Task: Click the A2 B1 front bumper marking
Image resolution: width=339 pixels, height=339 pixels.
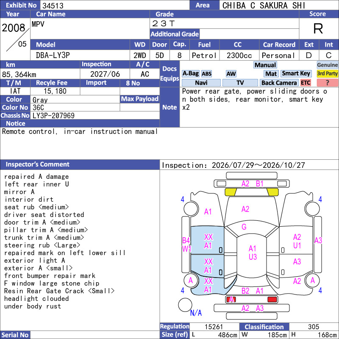Action: (252, 184)
